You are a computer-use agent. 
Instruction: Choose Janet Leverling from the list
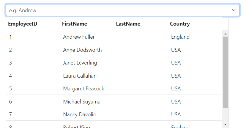tap(114, 63)
